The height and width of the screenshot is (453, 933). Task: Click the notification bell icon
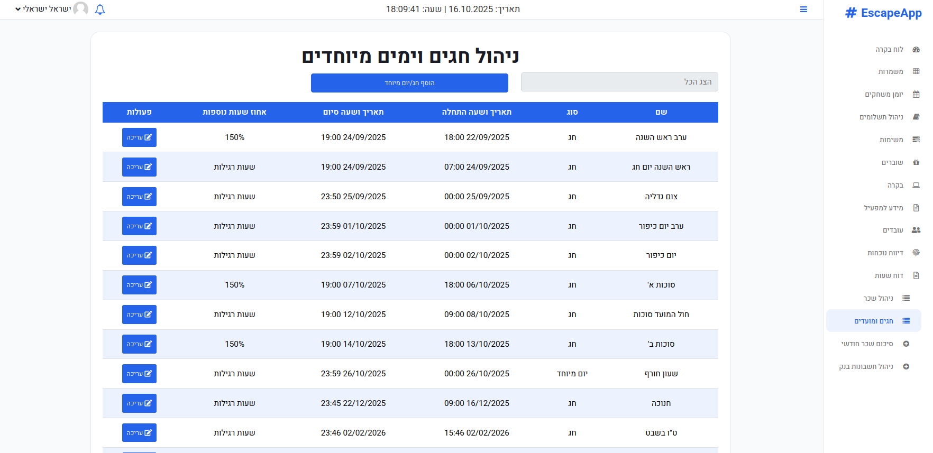(100, 10)
